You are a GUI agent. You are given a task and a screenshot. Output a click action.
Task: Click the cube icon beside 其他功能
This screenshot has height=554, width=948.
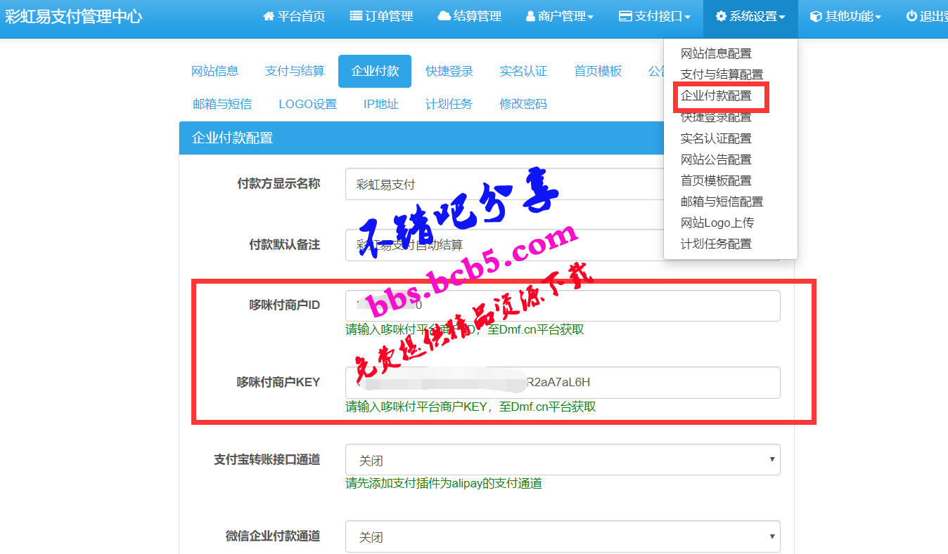[816, 16]
